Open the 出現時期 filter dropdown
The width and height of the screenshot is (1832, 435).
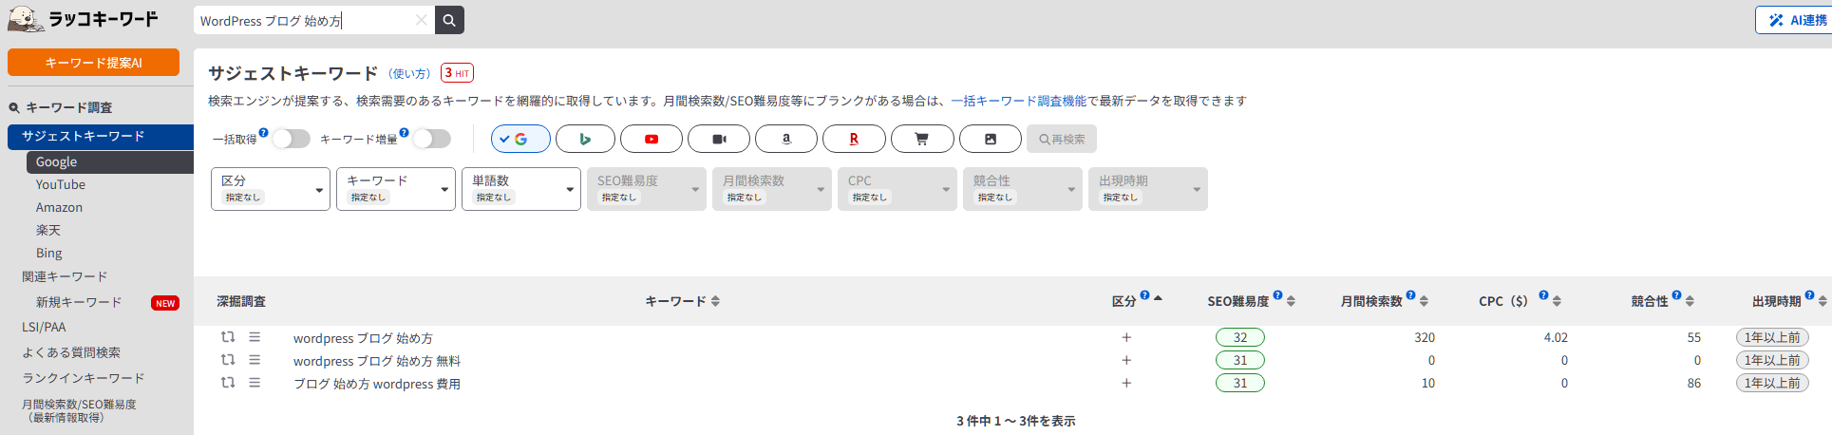(x=1148, y=189)
